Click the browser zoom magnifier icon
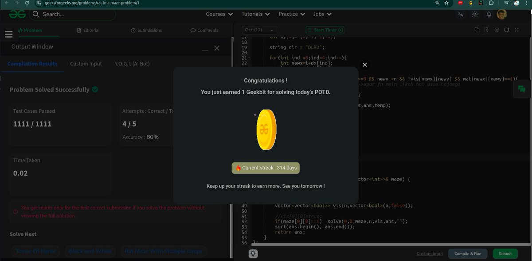The width and height of the screenshot is (532, 261). pyautogui.click(x=437, y=3)
